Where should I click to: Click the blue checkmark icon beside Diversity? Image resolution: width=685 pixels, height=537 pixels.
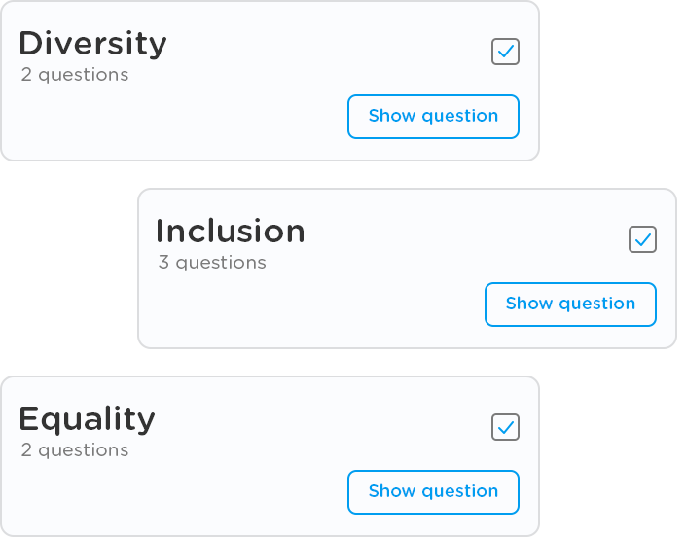[506, 51]
